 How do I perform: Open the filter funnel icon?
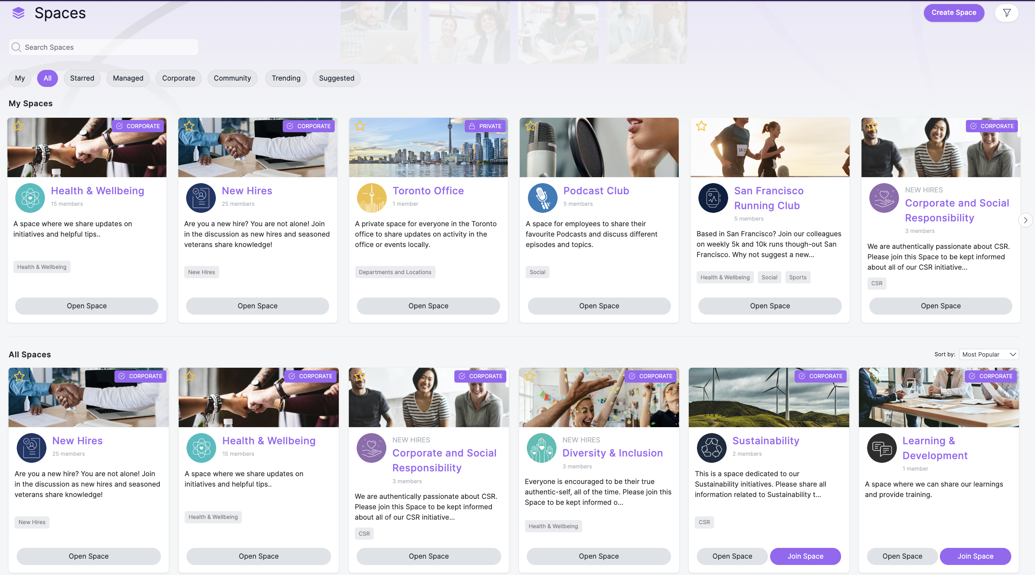point(1006,13)
